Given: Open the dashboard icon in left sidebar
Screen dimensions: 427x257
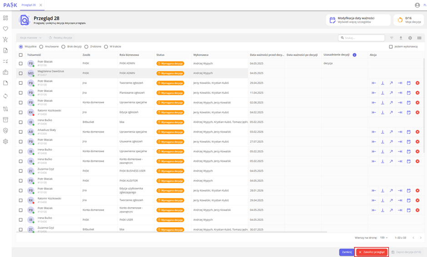Looking at the screenshot, I should click(x=5, y=18).
